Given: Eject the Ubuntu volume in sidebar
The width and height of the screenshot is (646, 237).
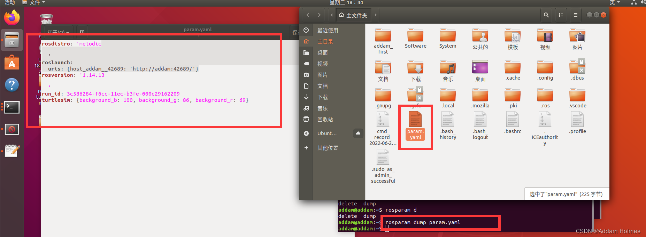Looking at the screenshot, I should coord(358,133).
